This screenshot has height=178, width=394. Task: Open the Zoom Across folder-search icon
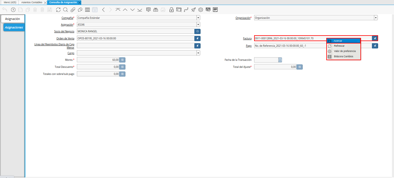click(x=179, y=10)
